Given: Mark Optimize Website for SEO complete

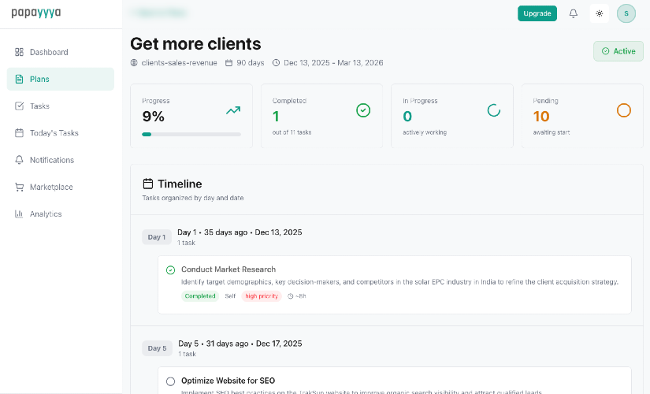Looking at the screenshot, I should 170,381.
